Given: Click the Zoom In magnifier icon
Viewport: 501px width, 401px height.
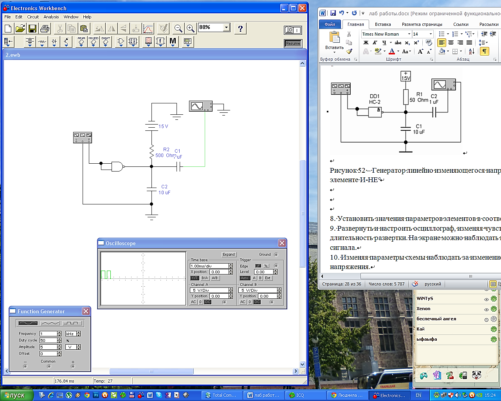Looking at the screenshot, I should (191, 29).
